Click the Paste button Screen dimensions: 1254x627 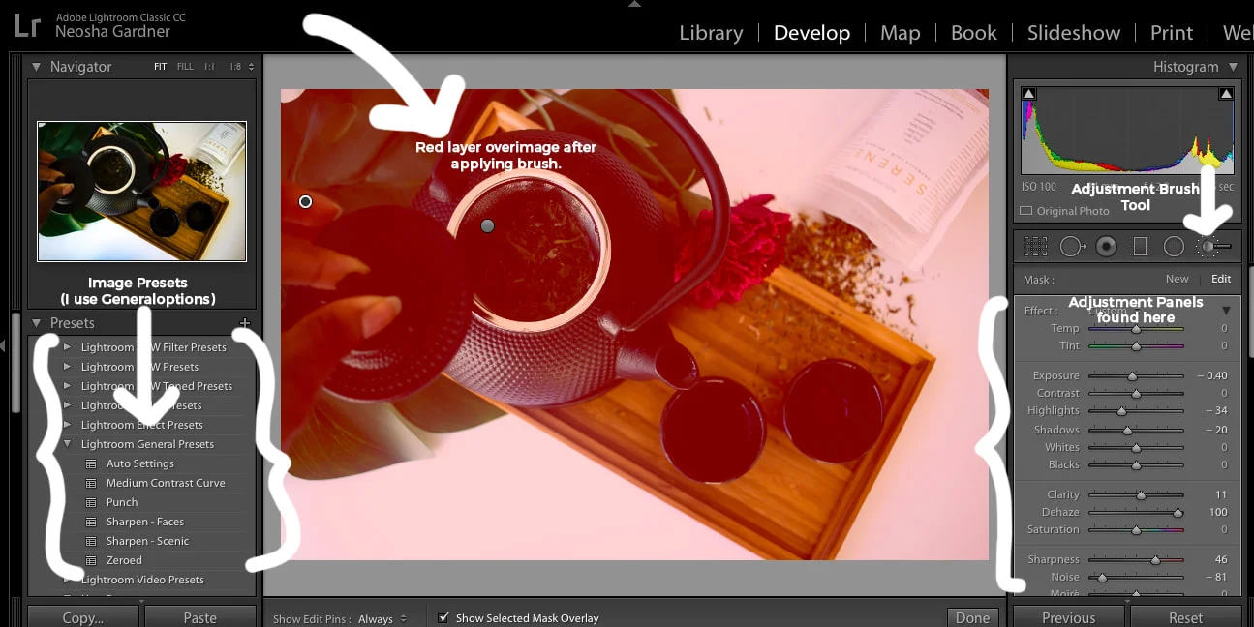click(199, 617)
